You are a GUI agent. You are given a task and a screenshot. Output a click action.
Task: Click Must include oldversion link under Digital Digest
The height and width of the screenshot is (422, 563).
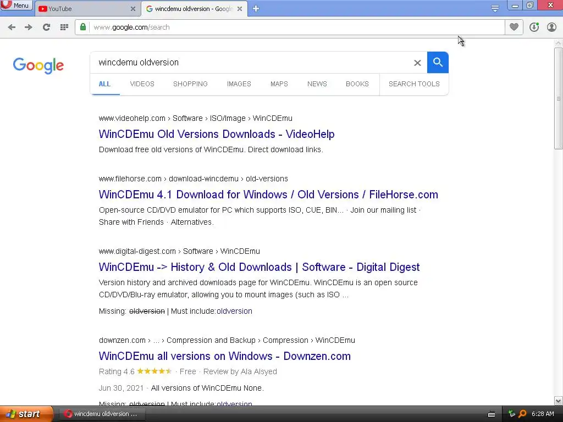click(234, 311)
